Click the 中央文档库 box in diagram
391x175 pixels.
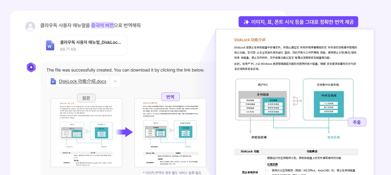coord(328,103)
